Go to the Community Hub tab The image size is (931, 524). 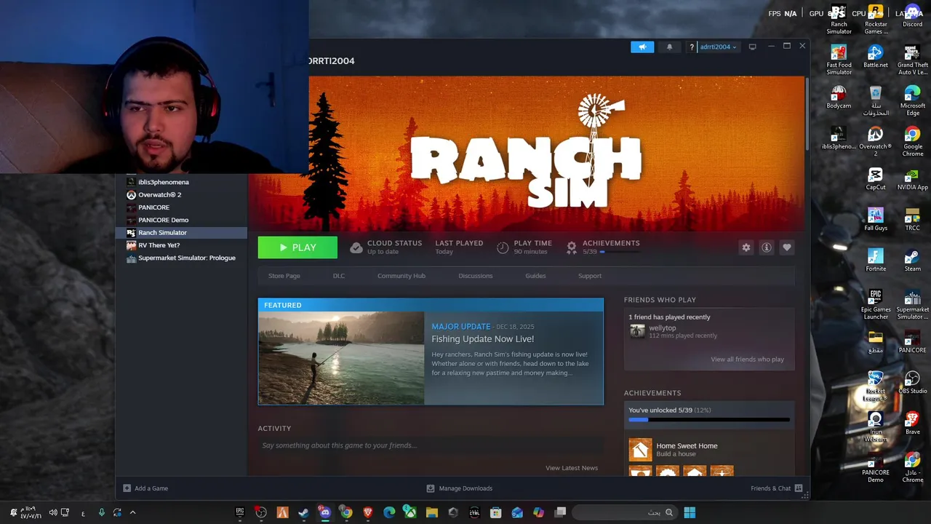pos(401,276)
